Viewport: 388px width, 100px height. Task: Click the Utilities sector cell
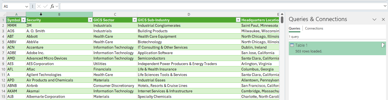click(x=115, y=64)
